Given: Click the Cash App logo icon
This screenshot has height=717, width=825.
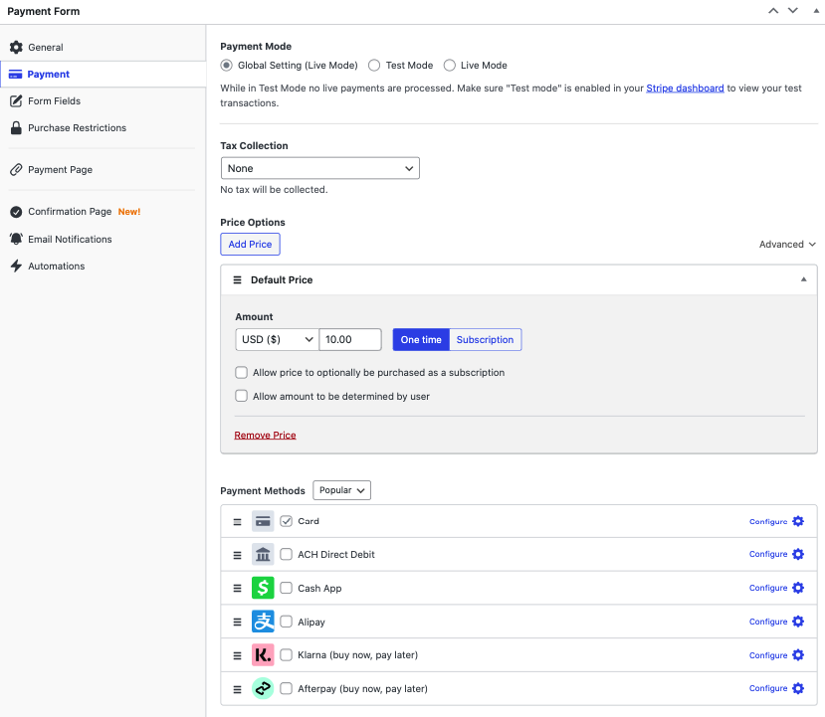Looking at the screenshot, I should (263, 588).
